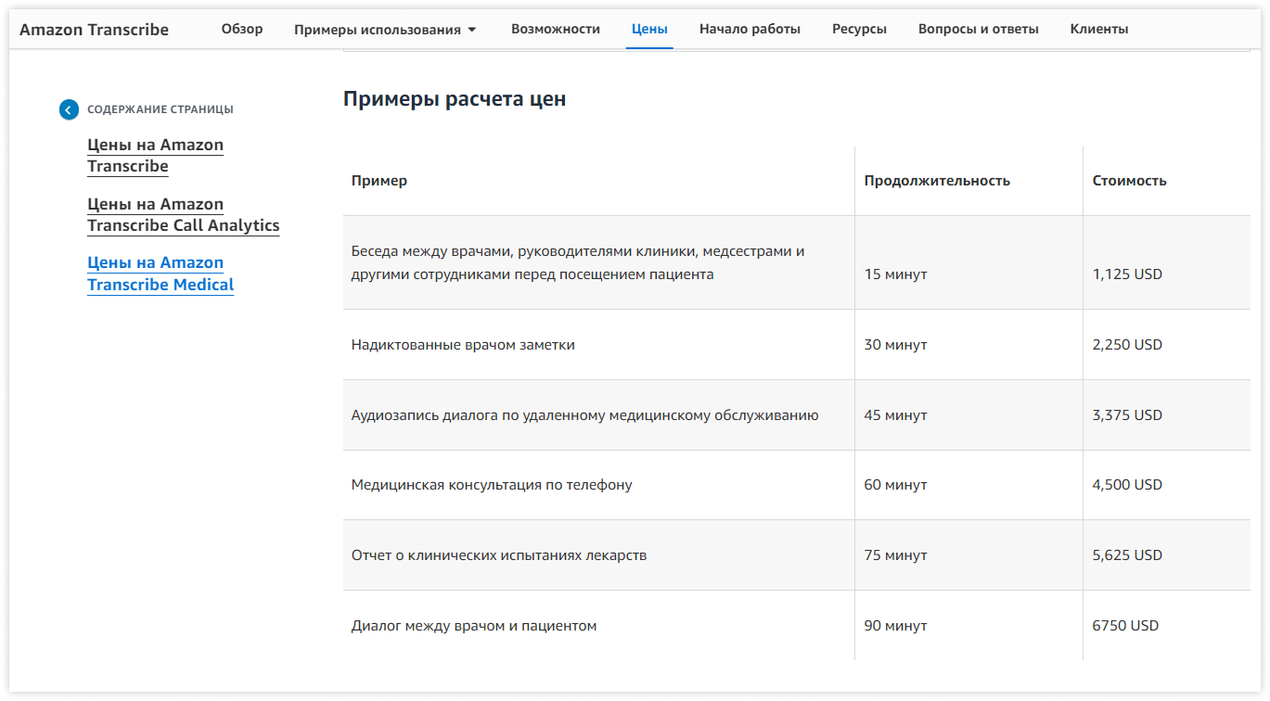Open the Начало работы tab
The width and height of the screenshot is (1270, 701).
[750, 29]
